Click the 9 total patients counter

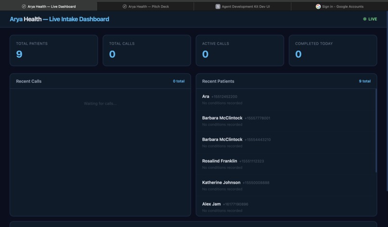365,81
